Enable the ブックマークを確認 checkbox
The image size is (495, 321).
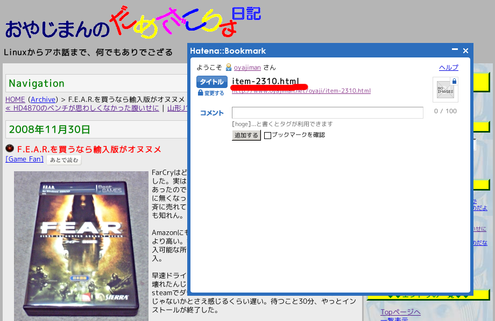tap(267, 135)
